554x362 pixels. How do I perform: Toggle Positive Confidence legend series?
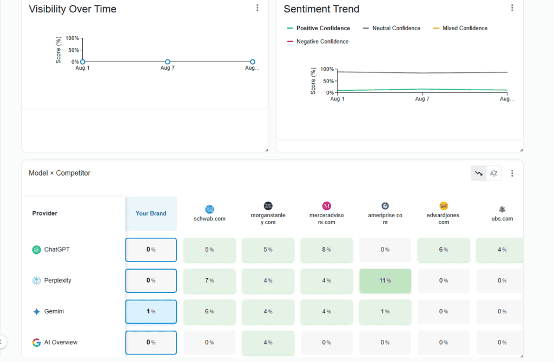(x=319, y=28)
